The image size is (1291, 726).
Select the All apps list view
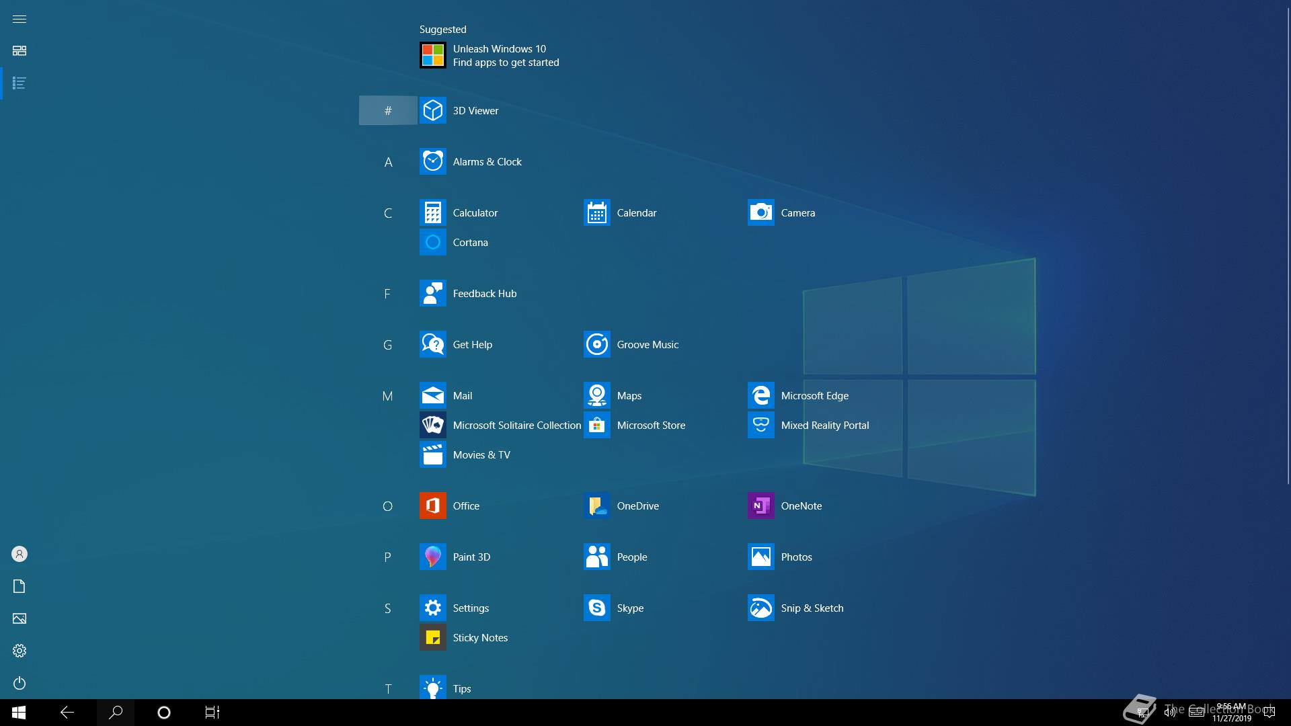tap(19, 83)
